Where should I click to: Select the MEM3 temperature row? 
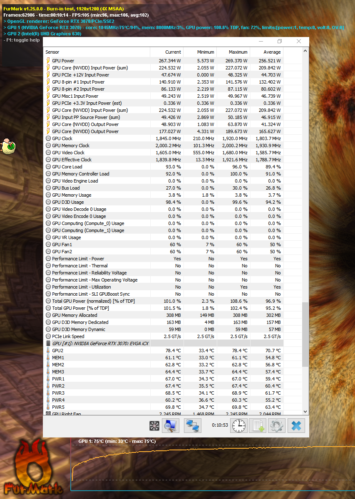click(164, 372)
